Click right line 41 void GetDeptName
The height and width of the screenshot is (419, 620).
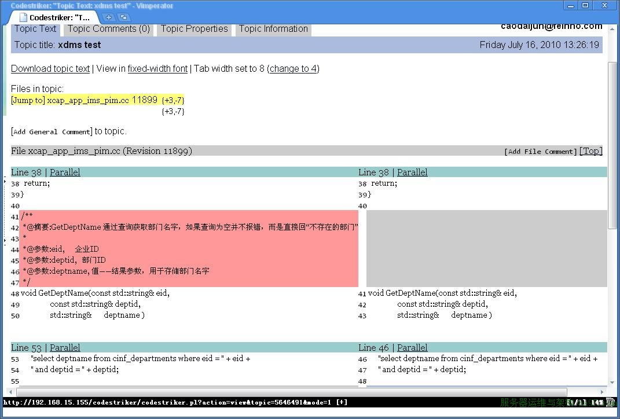(x=442, y=293)
